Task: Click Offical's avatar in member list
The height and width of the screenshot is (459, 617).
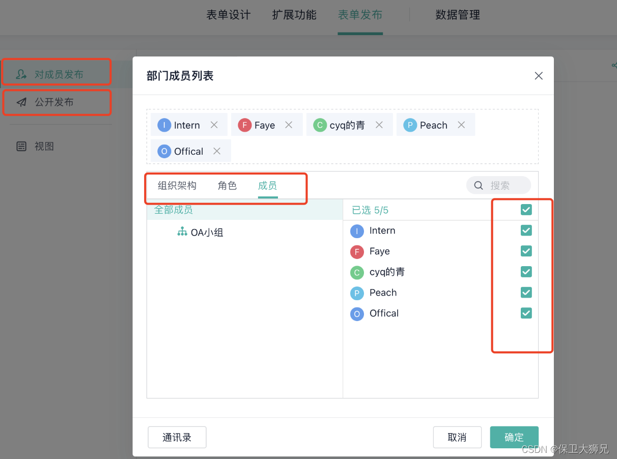Action: coord(357,314)
